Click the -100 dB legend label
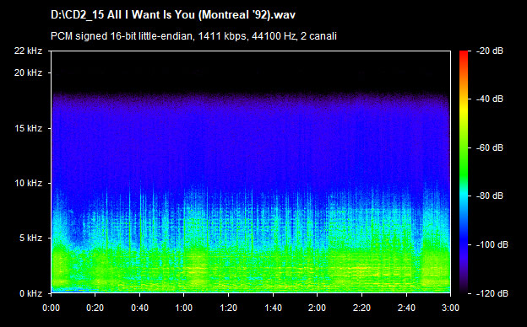This screenshot has height=327, width=527. coord(492,244)
